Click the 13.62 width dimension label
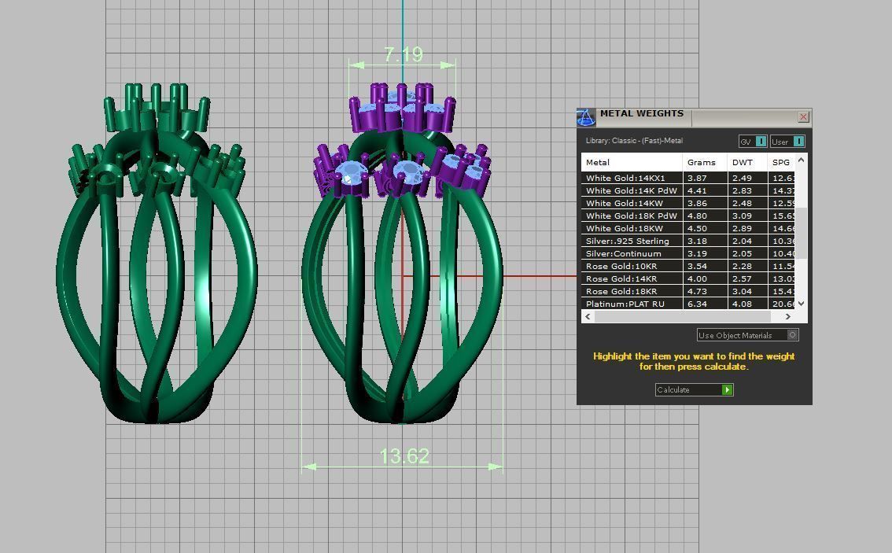This screenshot has height=553, width=892. click(x=404, y=455)
